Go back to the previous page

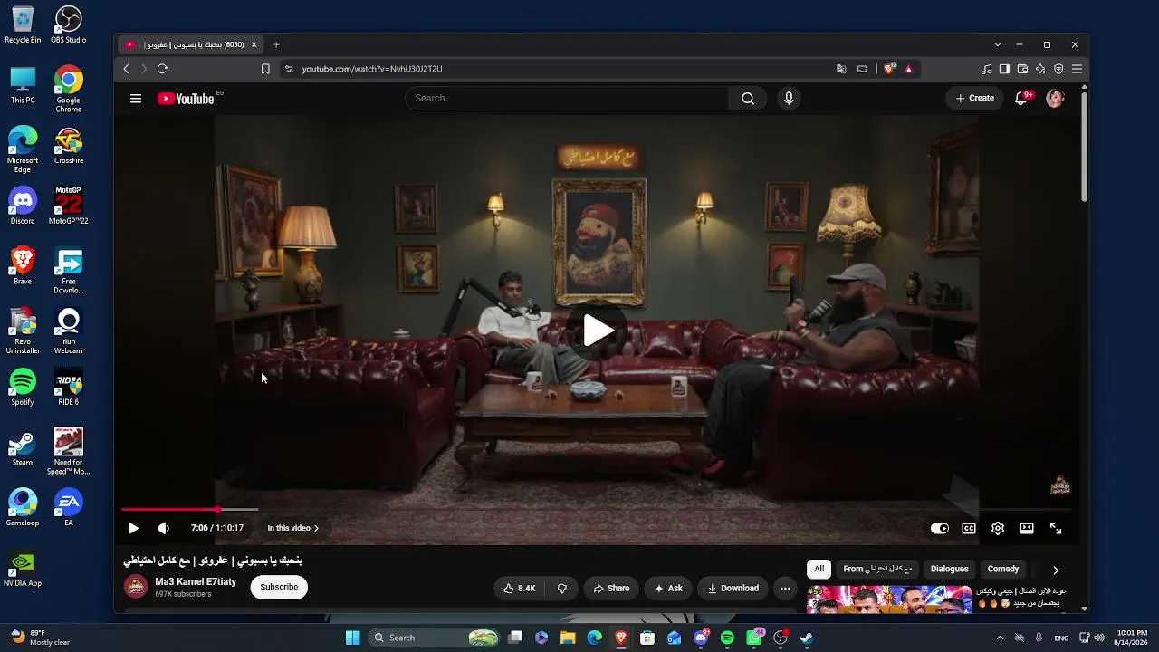click(126, 69)
